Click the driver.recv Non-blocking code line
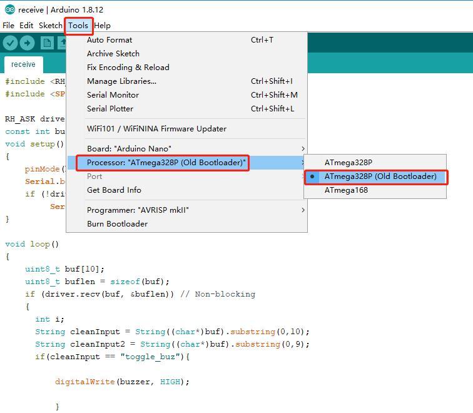 [140, 294]
